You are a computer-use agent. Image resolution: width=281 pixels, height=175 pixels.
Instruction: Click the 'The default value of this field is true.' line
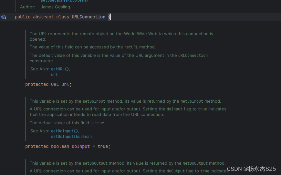click(68, 123)
